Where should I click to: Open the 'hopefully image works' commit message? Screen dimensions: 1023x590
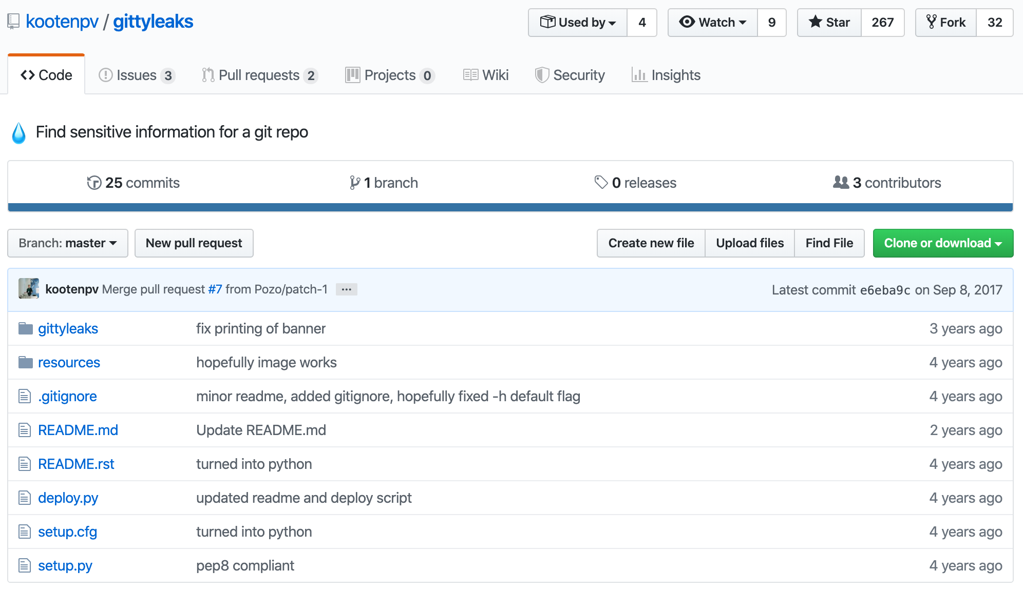pos(267,362)
